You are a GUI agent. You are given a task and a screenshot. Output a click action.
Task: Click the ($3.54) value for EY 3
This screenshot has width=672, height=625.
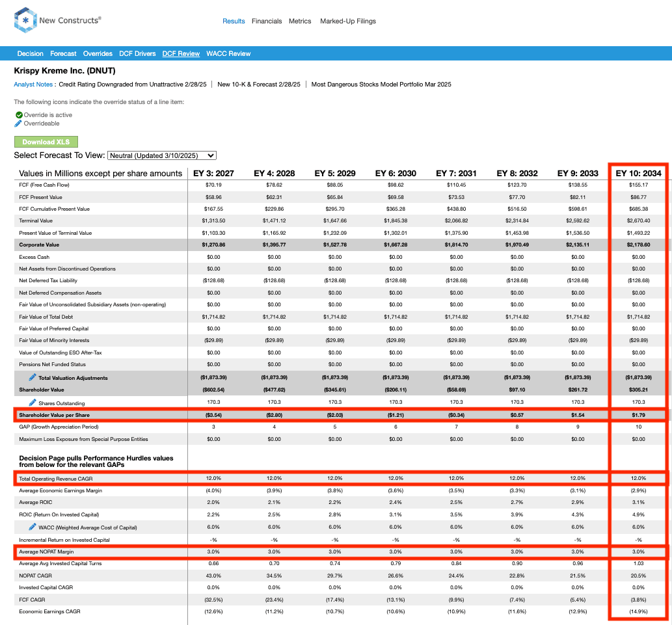click(x=213, y=415)
